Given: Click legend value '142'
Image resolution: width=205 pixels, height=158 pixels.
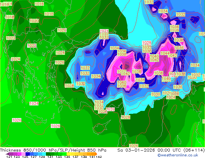Looking at the screenshot, I should coord(99,157).
